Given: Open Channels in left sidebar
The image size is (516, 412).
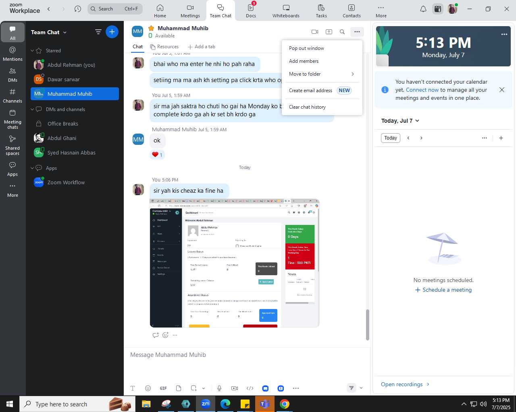Looking at the screenshot, I should coord(13,96).
